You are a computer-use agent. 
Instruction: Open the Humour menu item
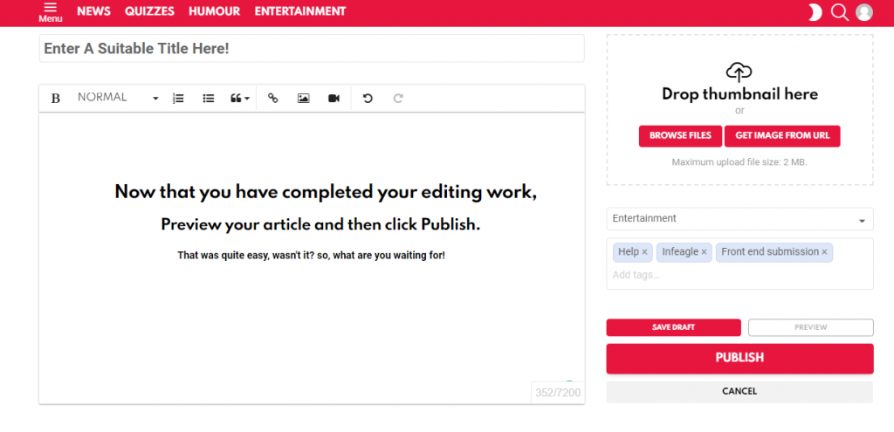click(x=215, y=11)
